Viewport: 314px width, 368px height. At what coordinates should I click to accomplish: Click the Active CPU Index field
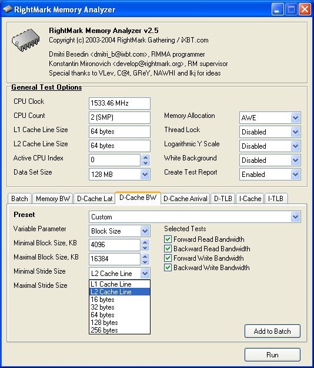(115, 160)
